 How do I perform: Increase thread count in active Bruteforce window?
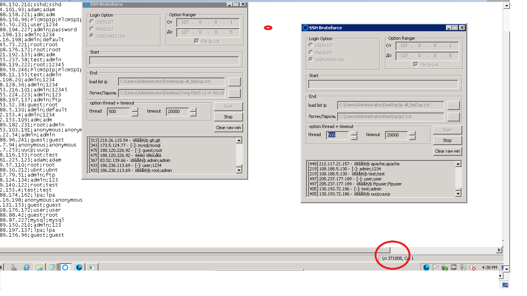click(354, 133)
